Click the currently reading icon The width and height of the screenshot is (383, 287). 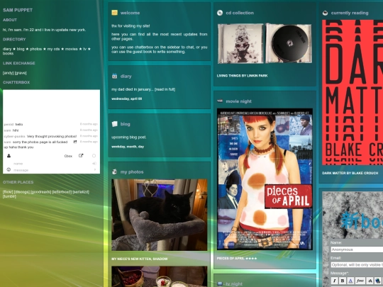tap(325, 13)
